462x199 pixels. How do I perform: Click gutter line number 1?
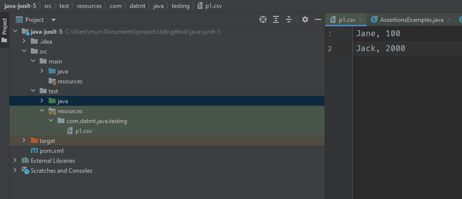click(x=330, y=34)
